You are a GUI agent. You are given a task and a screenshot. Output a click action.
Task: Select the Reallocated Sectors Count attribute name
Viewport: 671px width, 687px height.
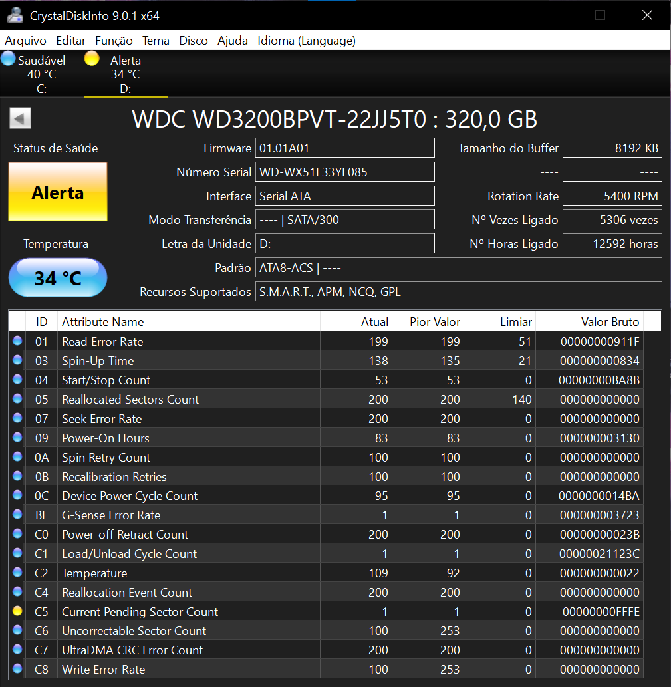pos(130,400)
